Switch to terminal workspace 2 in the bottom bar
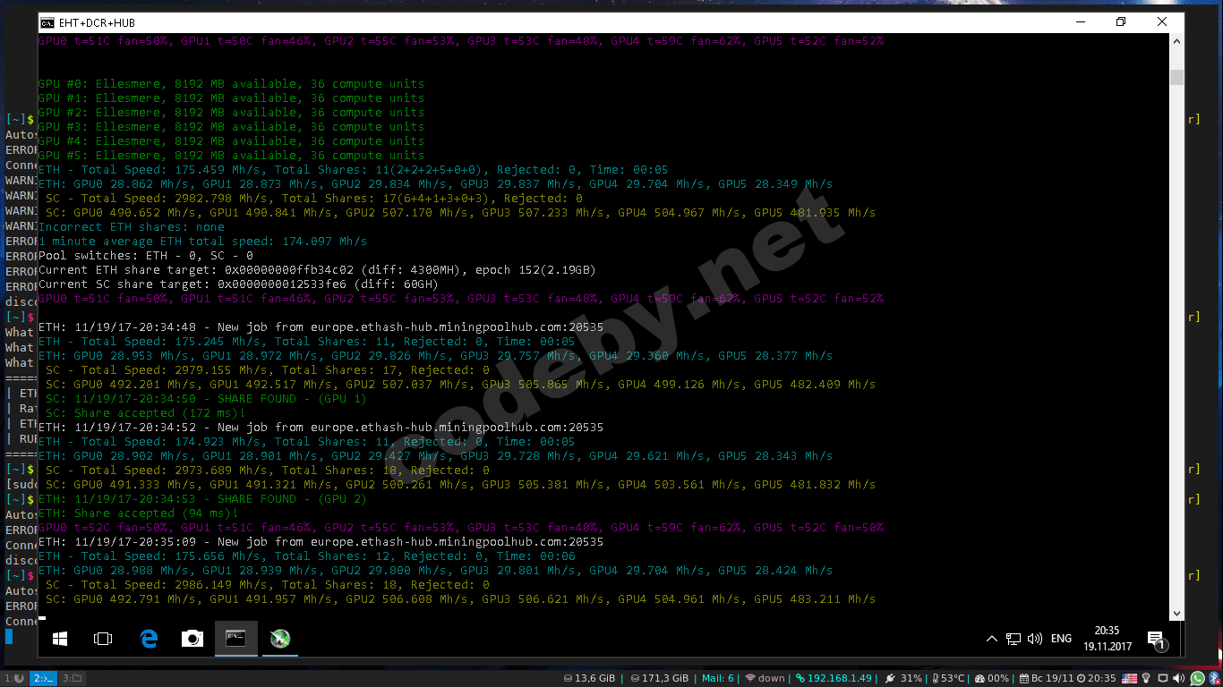This screenshot has height=687, width=1223. [44, 679]
